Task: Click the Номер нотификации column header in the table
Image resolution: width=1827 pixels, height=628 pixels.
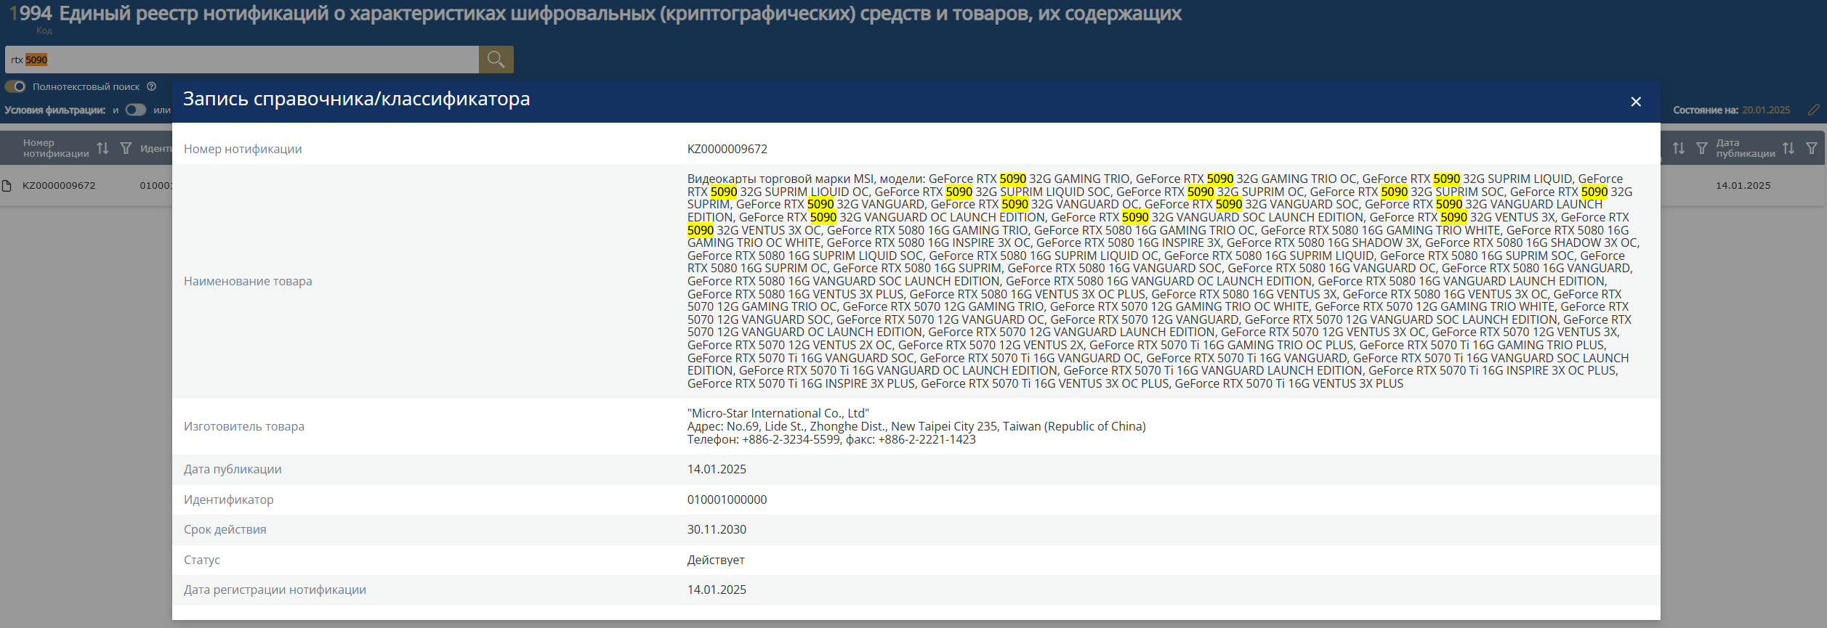Action: tap(56, 148)
